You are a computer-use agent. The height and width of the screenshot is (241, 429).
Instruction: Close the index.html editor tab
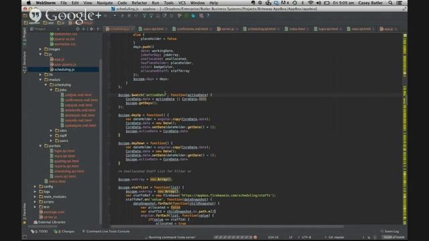308,29
